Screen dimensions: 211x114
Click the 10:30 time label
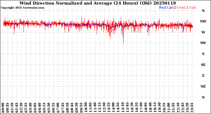(x=86, y=108)
